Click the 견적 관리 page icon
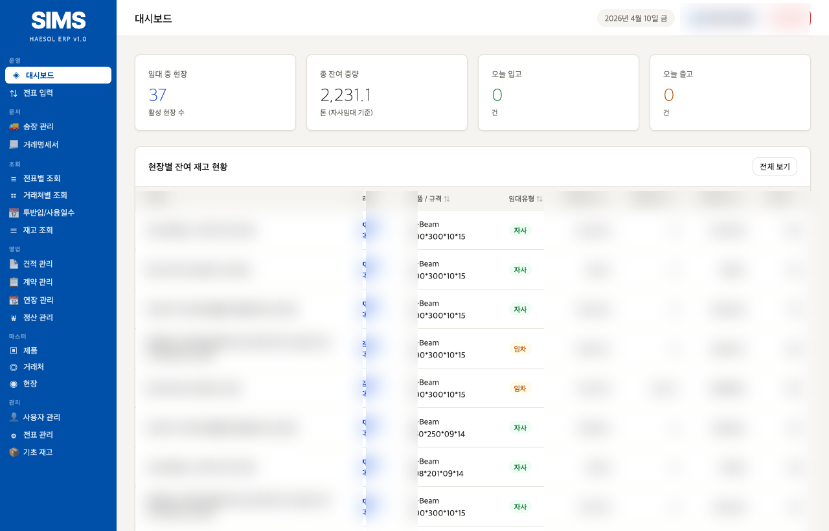The width and height of the screenshot is (829, 531). 14,264
